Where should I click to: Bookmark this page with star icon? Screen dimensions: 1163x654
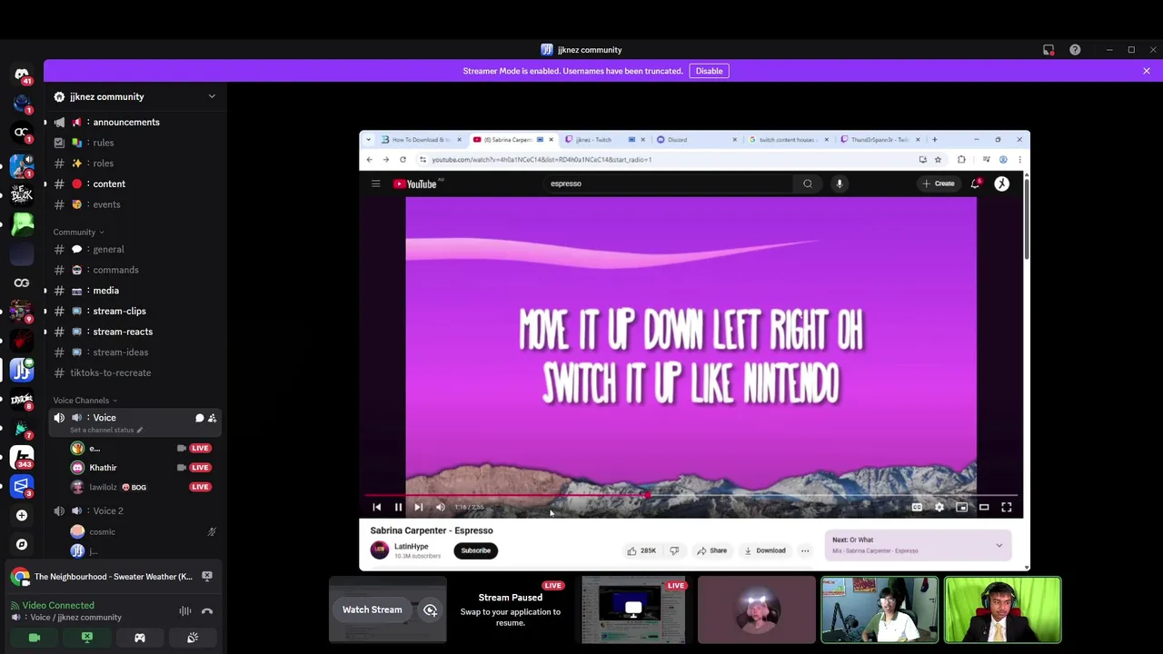(x=938, y=160)
